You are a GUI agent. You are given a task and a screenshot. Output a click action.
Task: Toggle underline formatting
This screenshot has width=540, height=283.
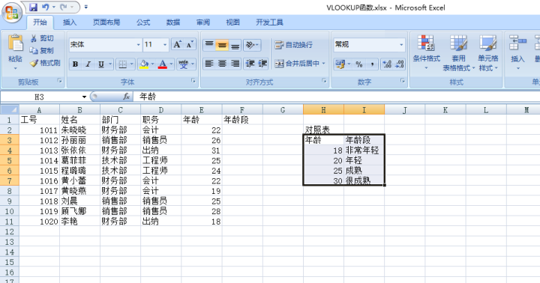(x=101, y=64)
